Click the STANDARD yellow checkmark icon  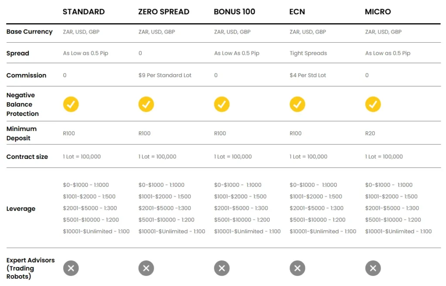71,104
